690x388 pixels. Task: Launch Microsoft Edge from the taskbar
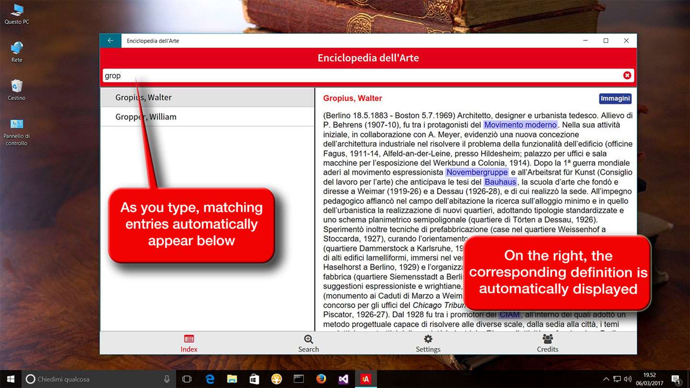point(210,379)
